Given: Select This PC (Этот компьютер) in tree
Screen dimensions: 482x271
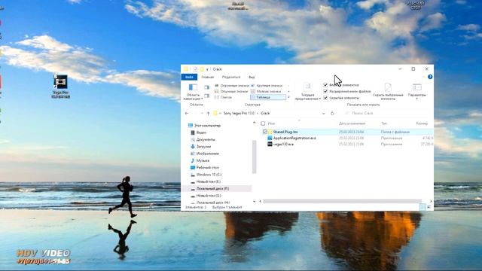Looking at the screenshot, I should point(207,126).
